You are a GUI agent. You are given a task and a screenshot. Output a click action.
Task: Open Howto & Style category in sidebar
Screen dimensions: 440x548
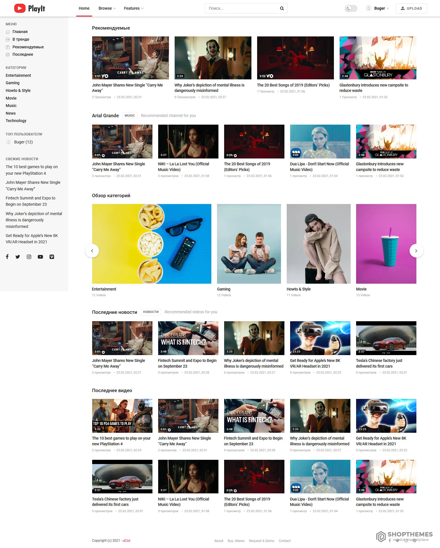pyautogui.click(x=18, y=90)
